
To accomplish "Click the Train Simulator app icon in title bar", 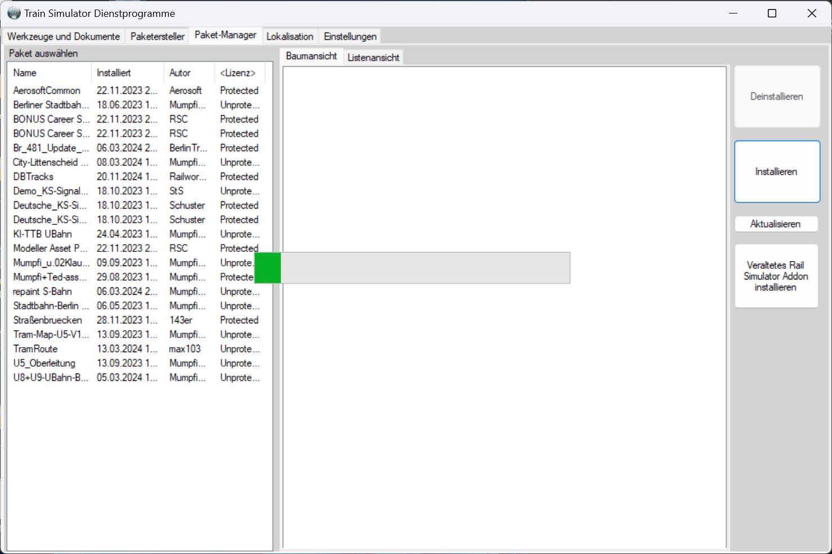I will pyautogui.click(x=14, y=13).
